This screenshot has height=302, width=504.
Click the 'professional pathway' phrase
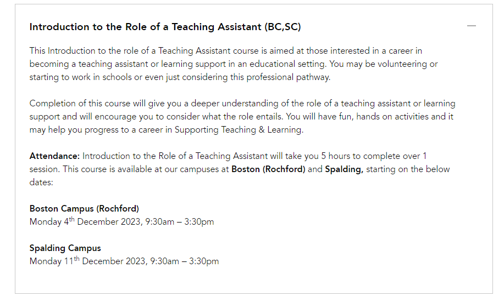[x=288, y=77]
